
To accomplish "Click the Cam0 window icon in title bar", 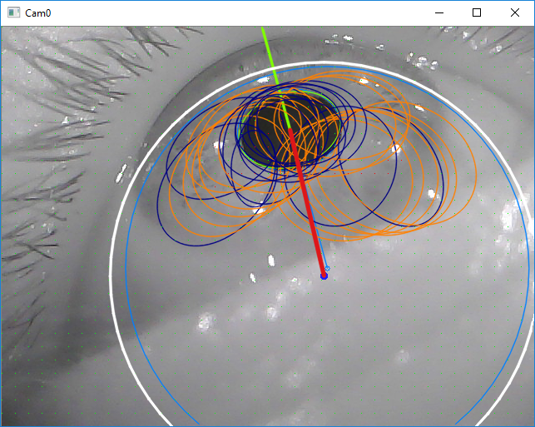I will [12, 13].
